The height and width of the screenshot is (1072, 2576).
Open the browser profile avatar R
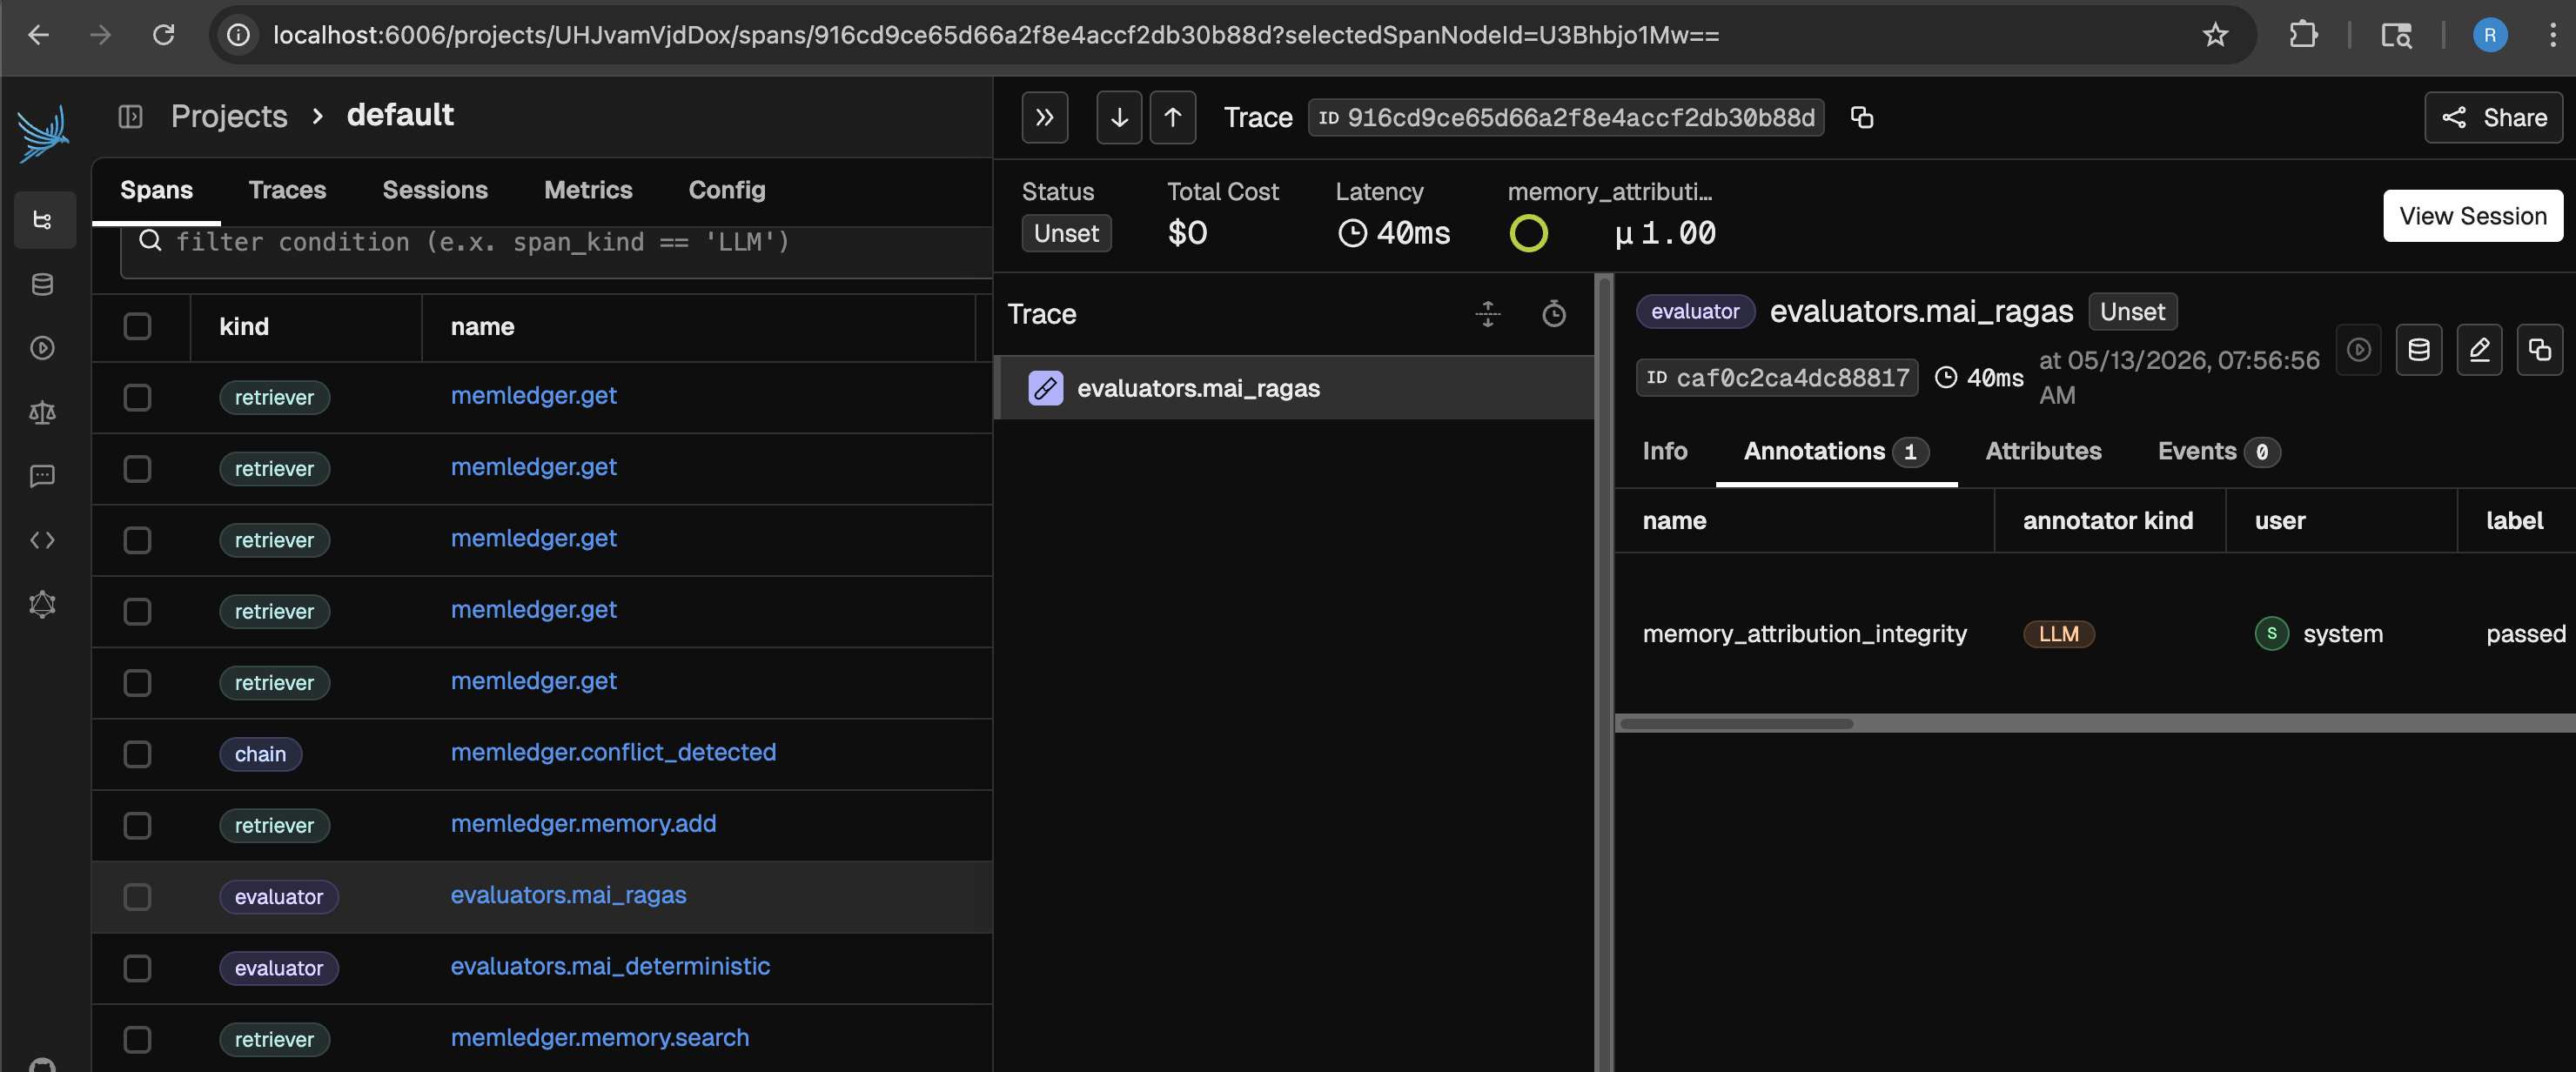[2490, 35]
